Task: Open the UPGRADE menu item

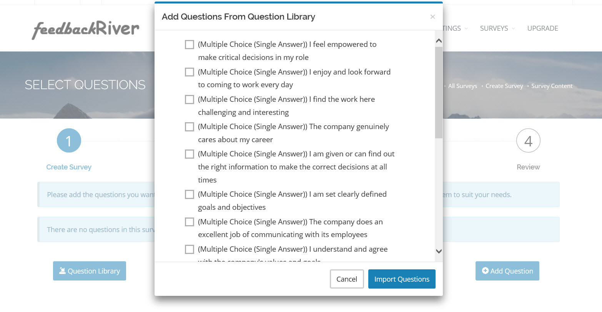Action: click(542, 28)
